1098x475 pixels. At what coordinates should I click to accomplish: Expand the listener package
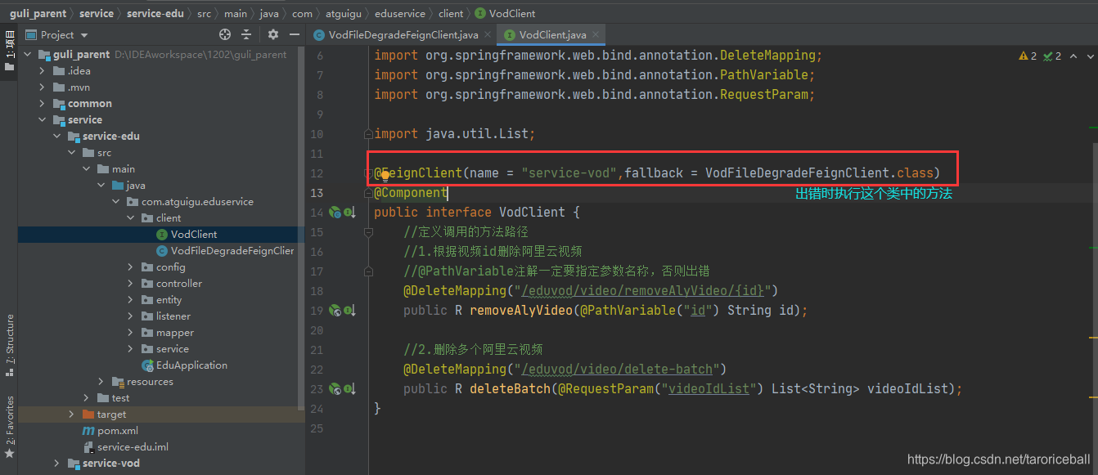click(x=131, y=316)
